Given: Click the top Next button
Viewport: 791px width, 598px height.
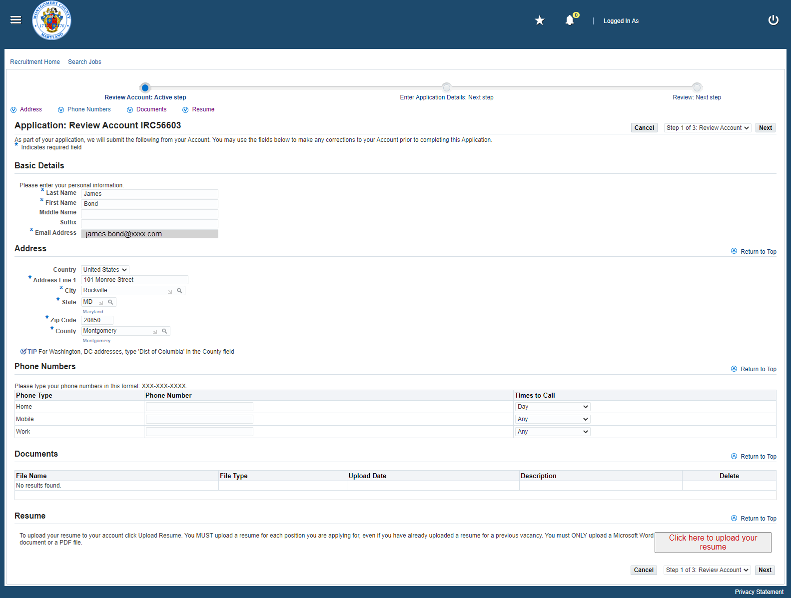Looking at the screenshot, I should (765, 128).
